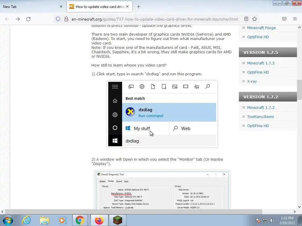Switch to Firefox on the taskbar
This screenshot has width=302, height=226.
(99, 220)
